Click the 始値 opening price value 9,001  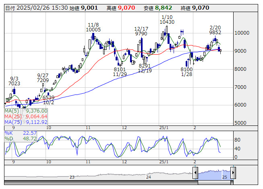pos(89,8)
